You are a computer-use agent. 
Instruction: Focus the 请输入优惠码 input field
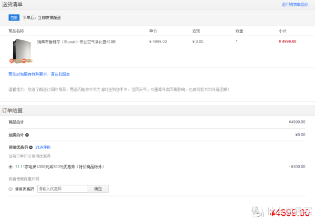coord(62,189)
